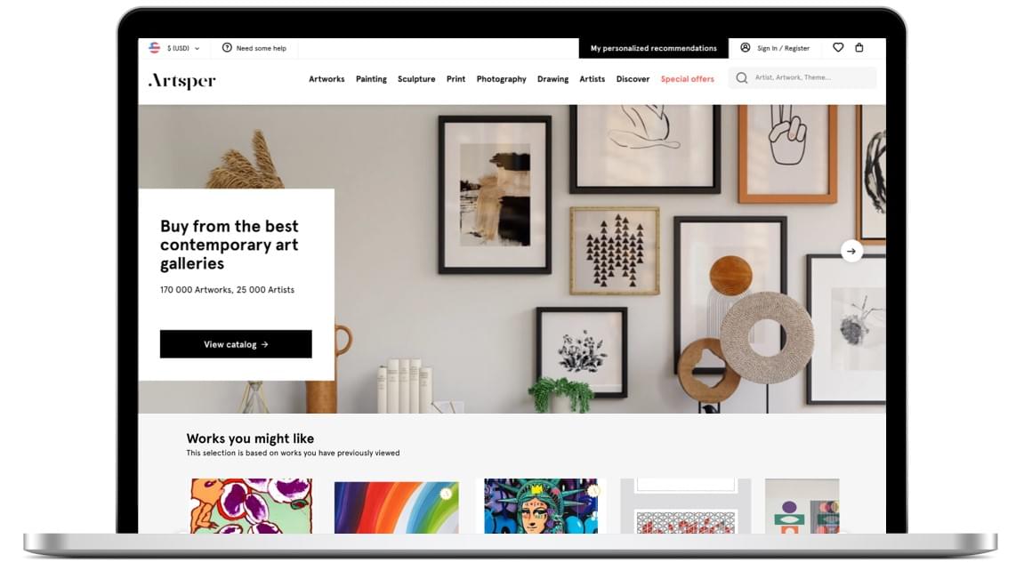Viewport: 1024px width, 571px height.
Task: Click the user account icon
Action: [x=746, y=48]
